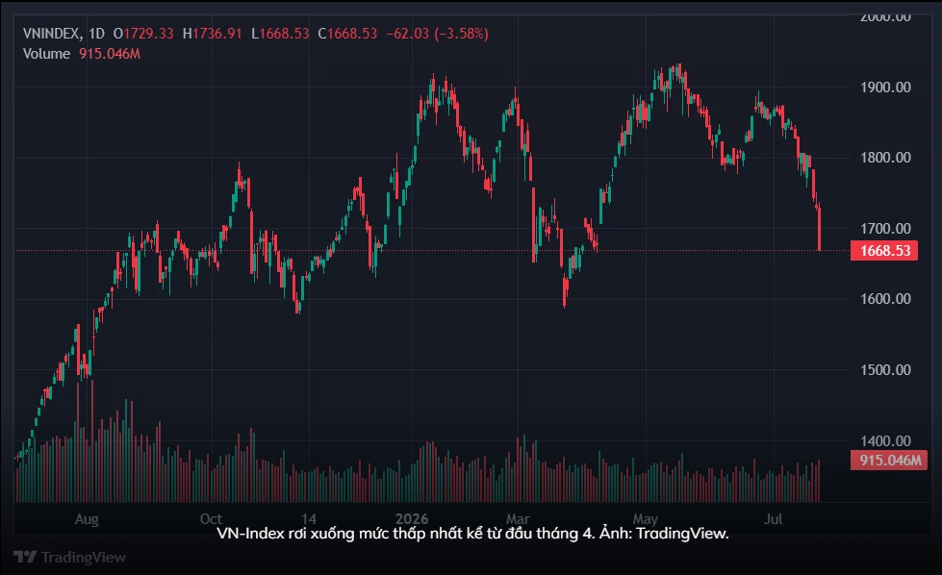This screenshot has height=575, width=942.
Task: Click the Volume indicator label
Action: point(46,54)
